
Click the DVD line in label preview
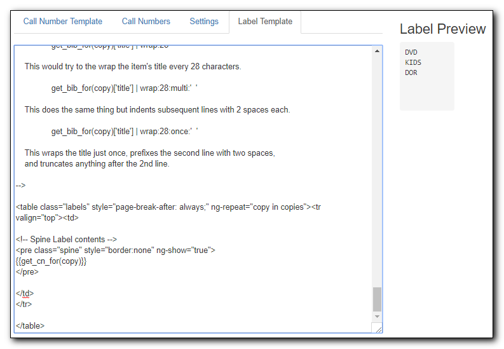[411, 52]
